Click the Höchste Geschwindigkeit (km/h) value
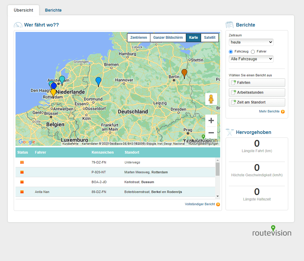This screenshot has width=304, height=261. pos(257,168)
